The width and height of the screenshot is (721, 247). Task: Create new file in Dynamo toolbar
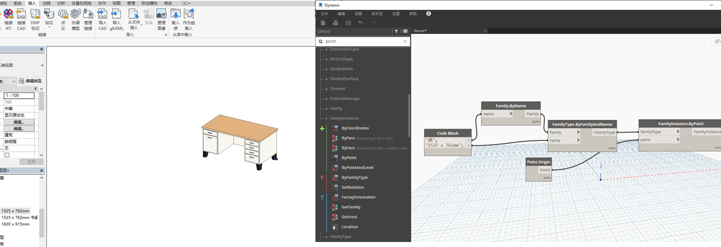coord(323,23)
